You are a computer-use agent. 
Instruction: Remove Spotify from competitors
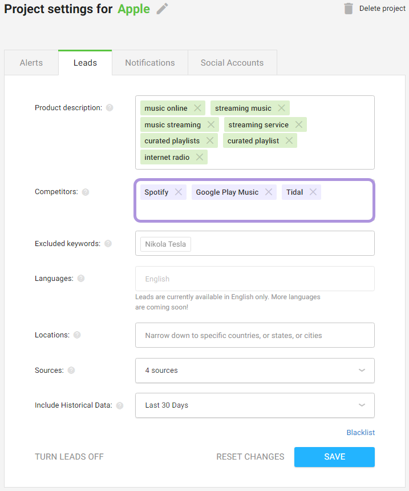(x=179, y=192)
